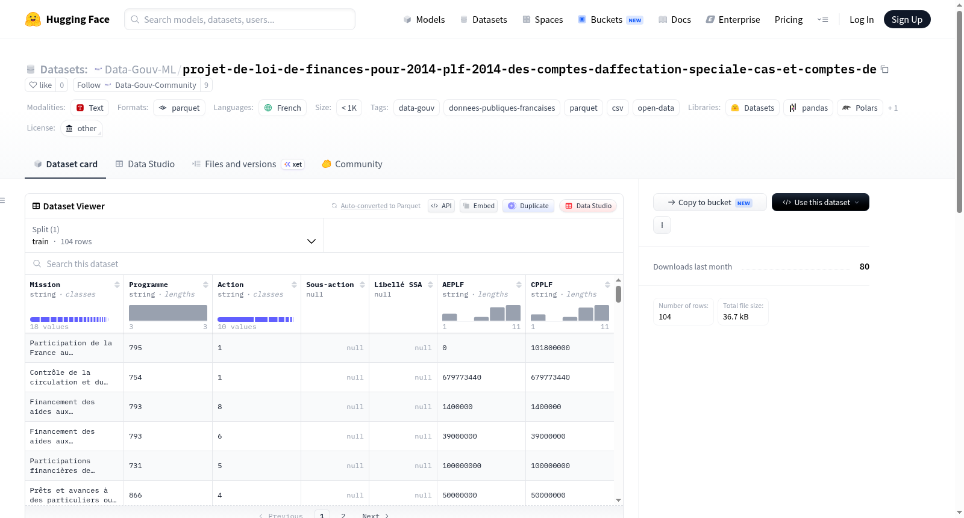The width and height of the screenshot is (964, 518).
Task: Click the Hugging Face logo
Action: tap(67, 19)
